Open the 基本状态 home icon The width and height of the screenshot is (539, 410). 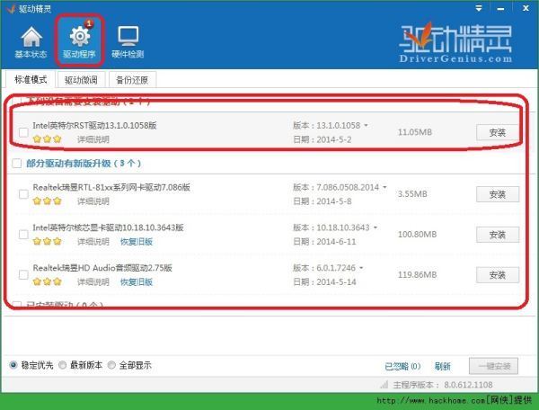[31, 41]
